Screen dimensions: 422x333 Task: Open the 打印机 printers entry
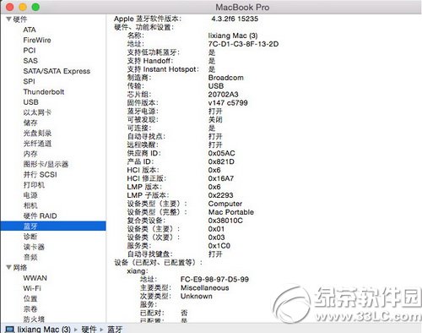34,185
